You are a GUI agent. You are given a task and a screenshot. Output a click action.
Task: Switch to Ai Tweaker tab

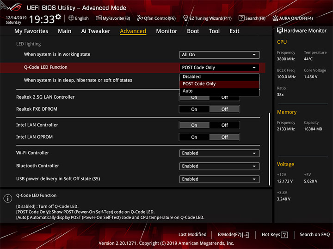pos(96,31)
